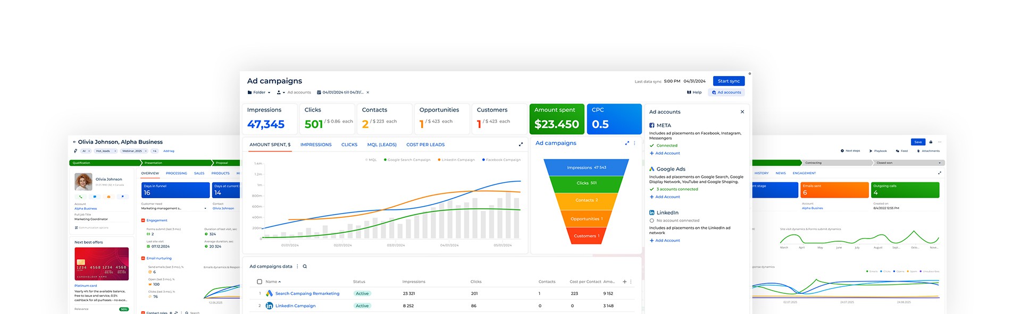This screenshot has width=1021, height=314.
Task: Open column settings menu in table header
Action: pos(631,282)
